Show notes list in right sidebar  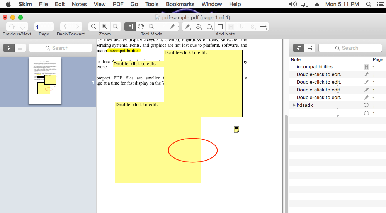coord(299,48)
